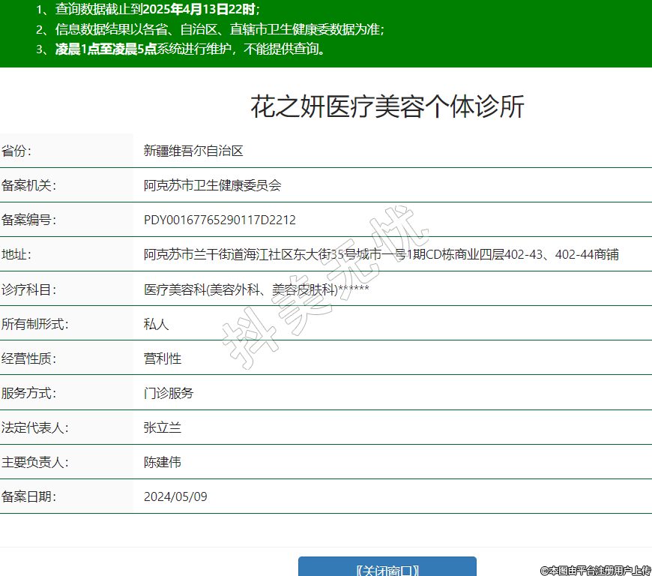Click the main person in charge 陈建伟
This screenshot has width=652, height=576.
[x=163, y=462]
